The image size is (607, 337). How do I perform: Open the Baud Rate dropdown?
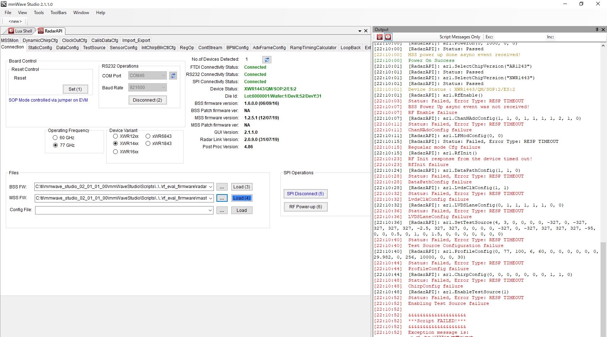(163, 88)
